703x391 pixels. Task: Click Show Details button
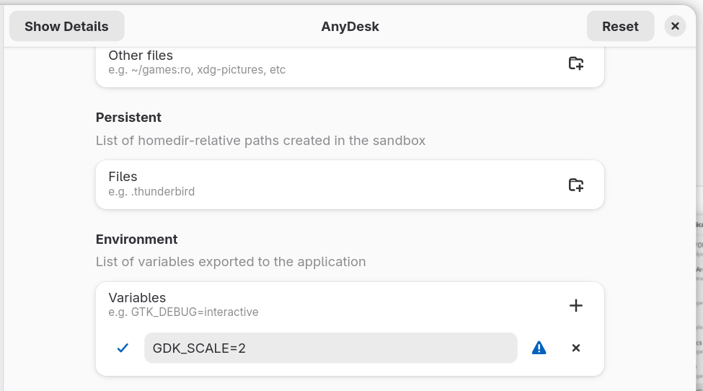(66, 27)
